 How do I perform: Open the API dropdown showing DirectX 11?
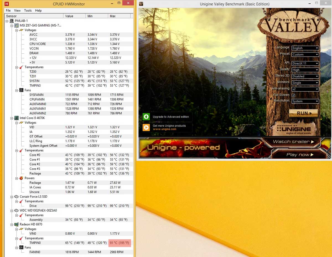(305, 63)
